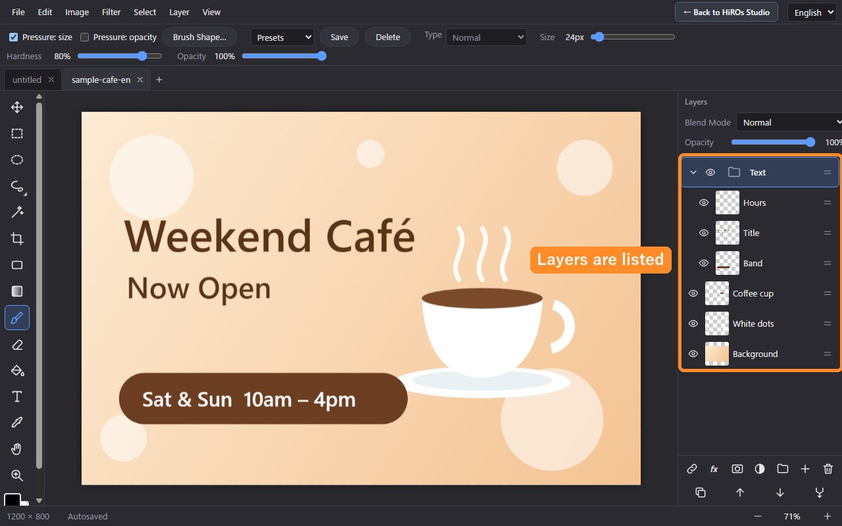Viewport: 842px width, 526px height.
Task: Add an adjustment layer
Action: click(x=760, y=469)
